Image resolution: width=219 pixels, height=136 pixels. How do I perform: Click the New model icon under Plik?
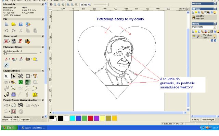click(7, 24)
